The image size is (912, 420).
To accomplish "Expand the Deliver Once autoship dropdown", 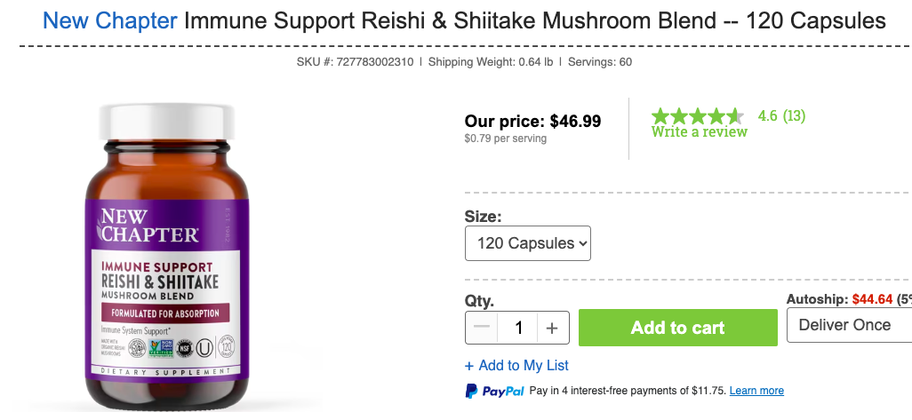I will point(849,325).
